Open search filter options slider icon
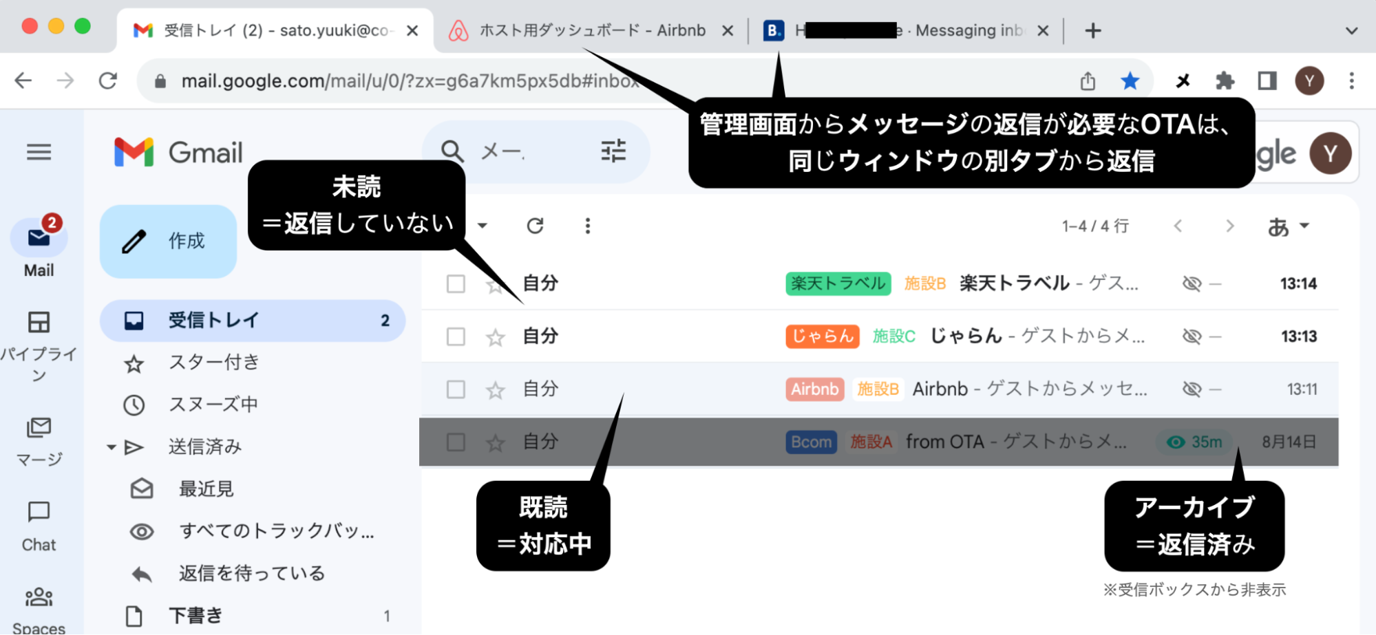1376x635 pixels. click(613, 151)
